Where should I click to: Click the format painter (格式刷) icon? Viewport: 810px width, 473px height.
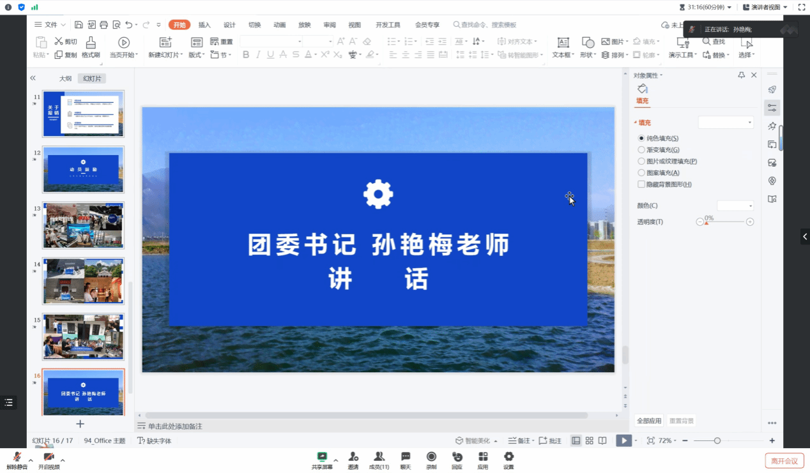[91, 43]
